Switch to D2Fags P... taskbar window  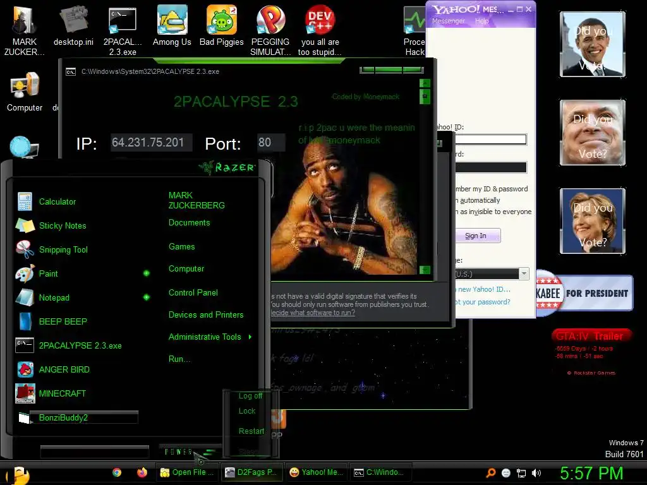point(251,472)
